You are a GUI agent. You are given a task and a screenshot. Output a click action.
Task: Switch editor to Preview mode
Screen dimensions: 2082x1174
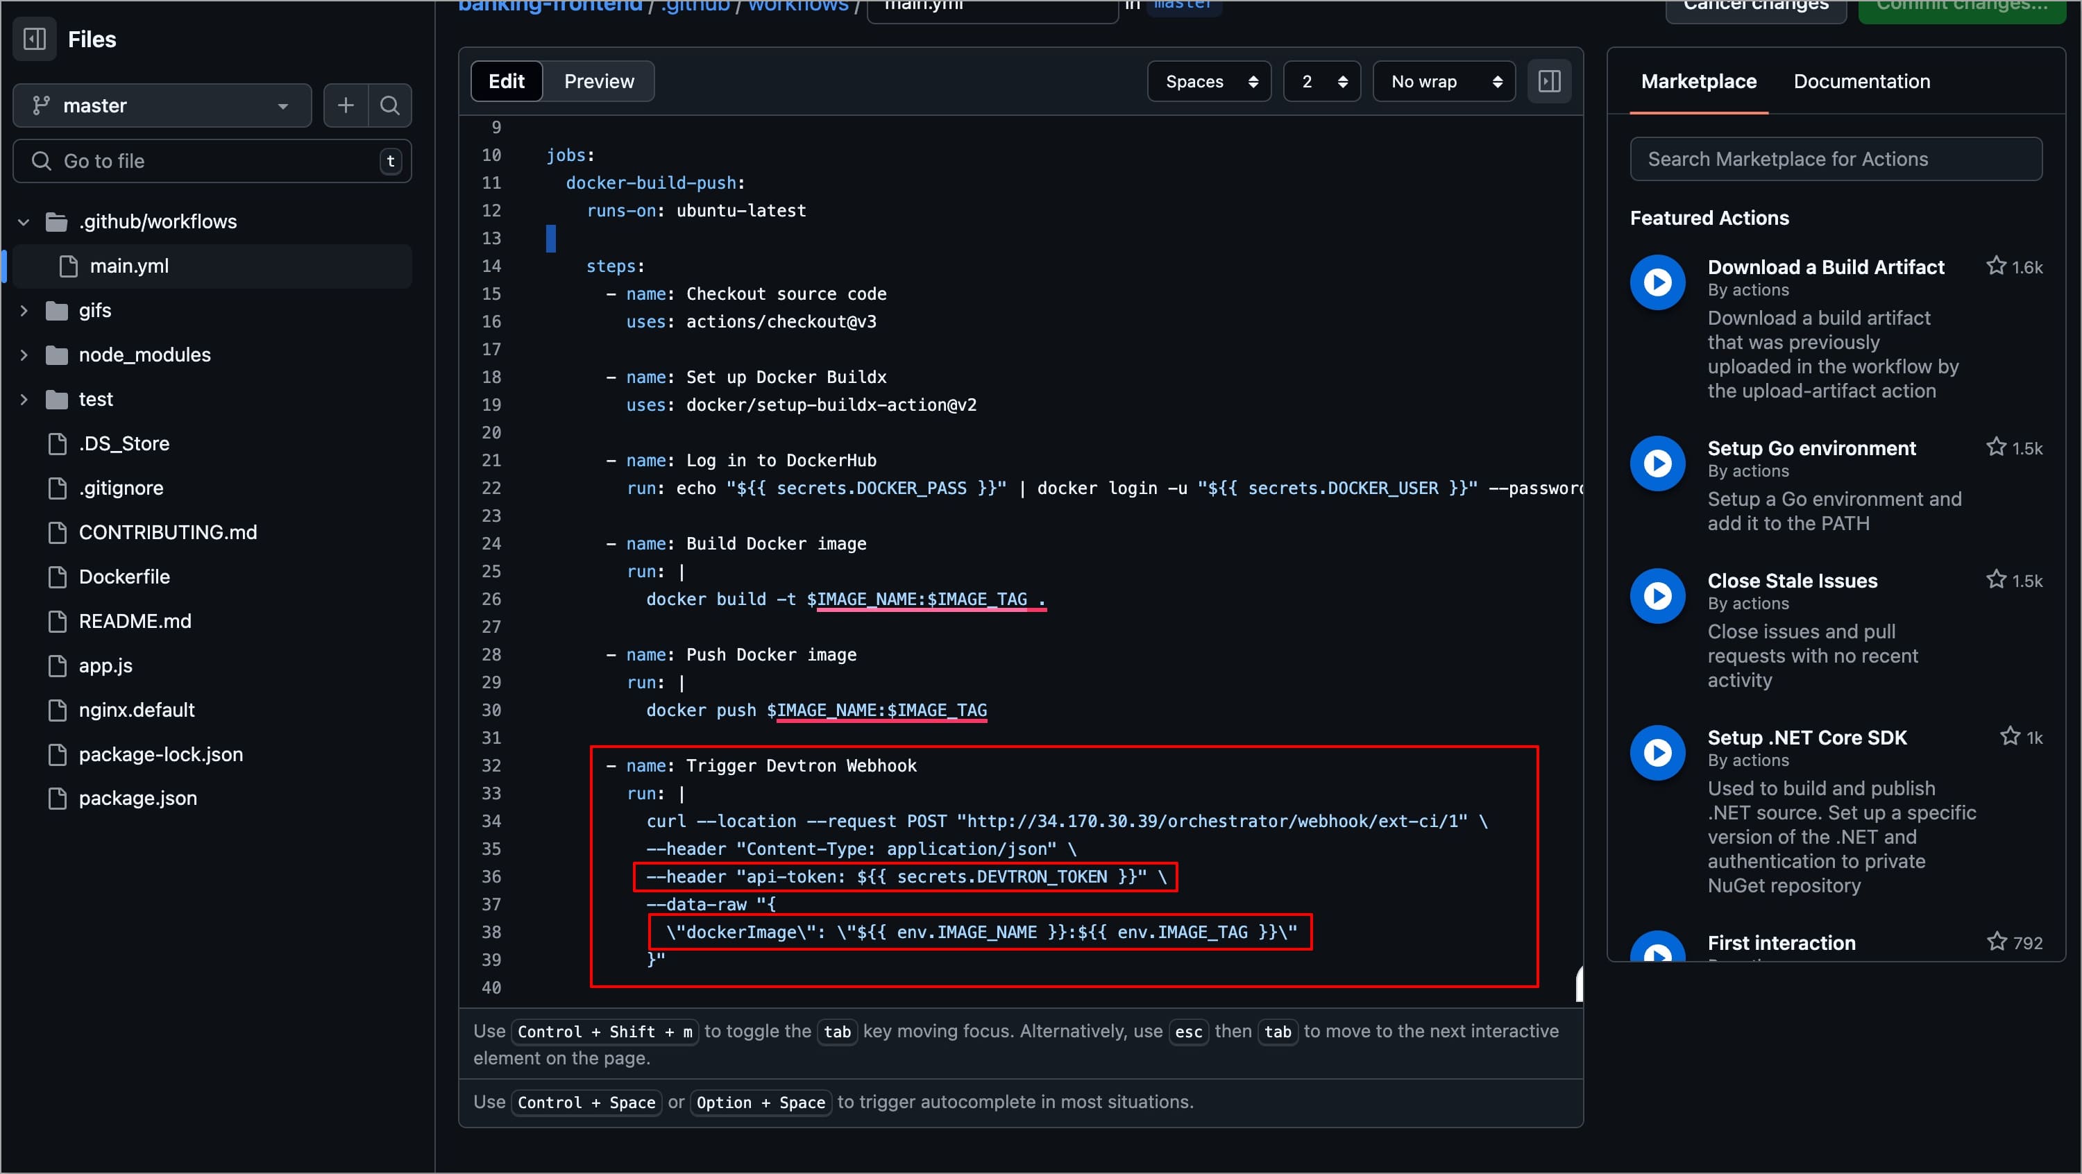point(598,80)
